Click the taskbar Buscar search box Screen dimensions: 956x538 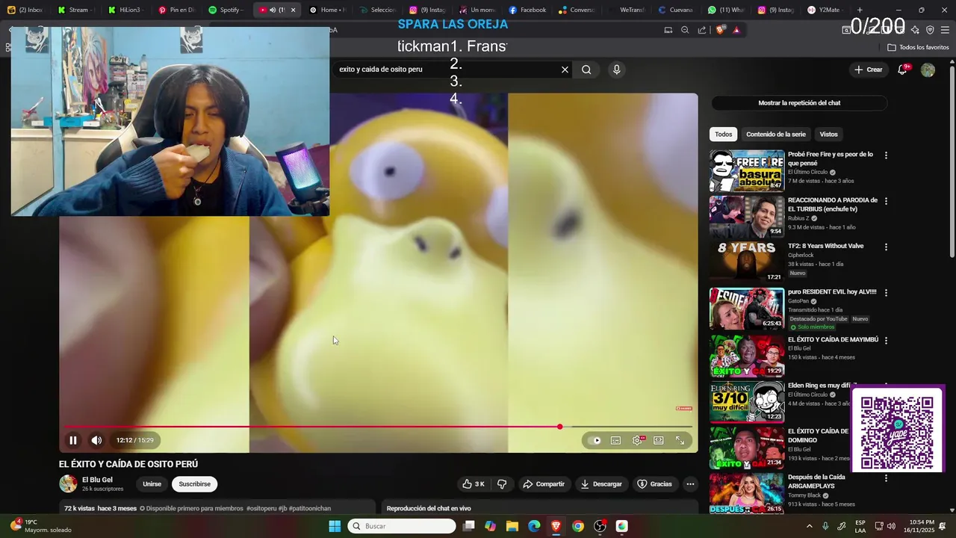(x=402, y=526)
